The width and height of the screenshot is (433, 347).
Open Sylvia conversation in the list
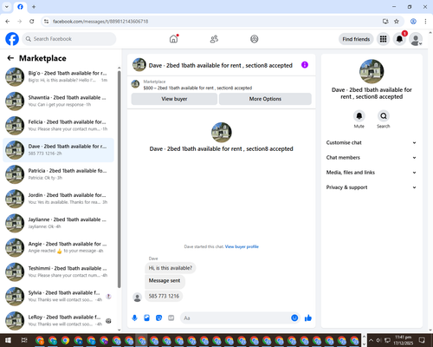click(x=58, y=297)
